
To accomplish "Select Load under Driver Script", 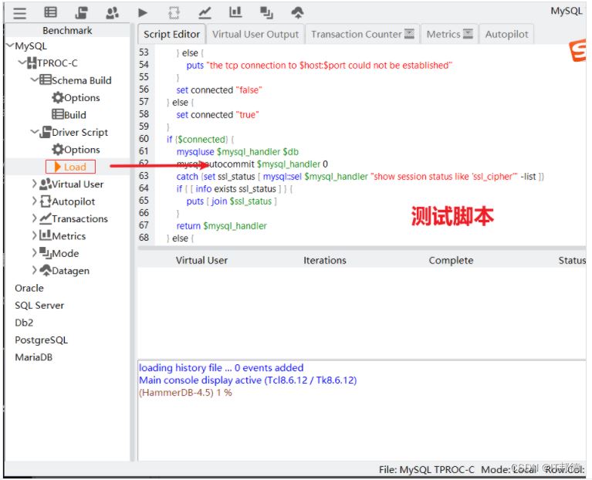I will coord(74,167).
